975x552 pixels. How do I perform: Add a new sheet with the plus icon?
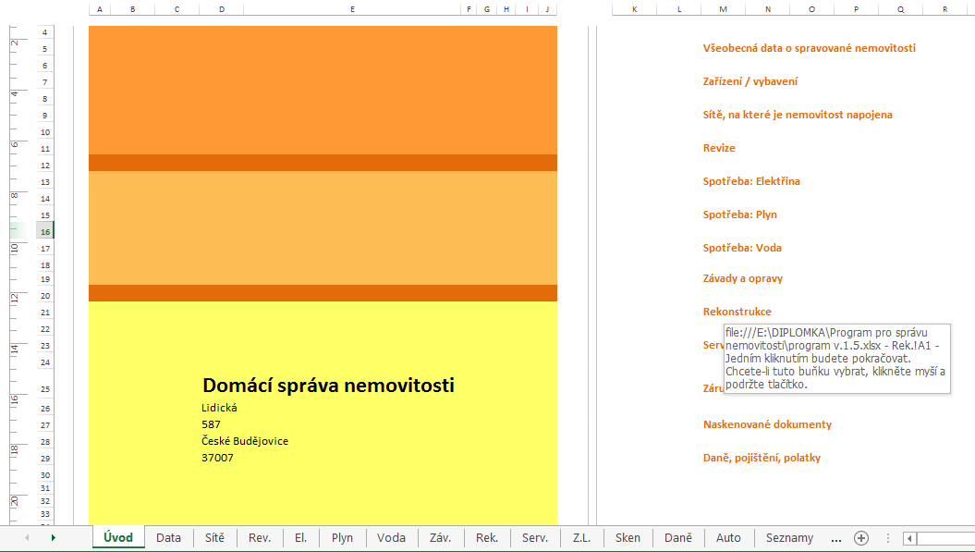(x=860, y=538)
